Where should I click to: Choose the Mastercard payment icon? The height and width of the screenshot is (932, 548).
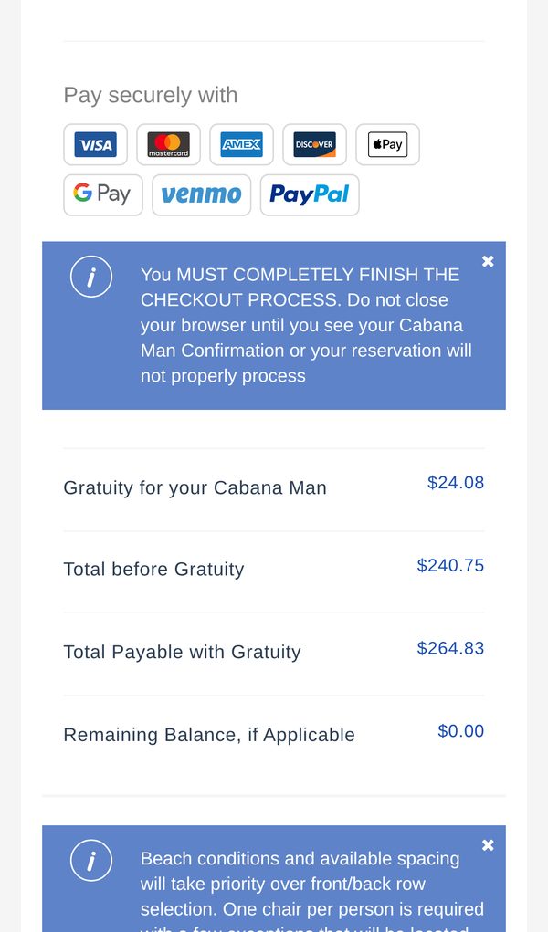coord(168,144)
